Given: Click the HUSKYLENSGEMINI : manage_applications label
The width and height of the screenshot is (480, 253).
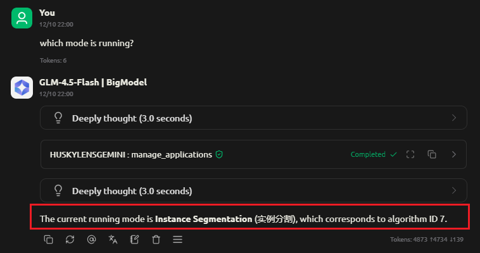Looking at the screenshot, I should pyautogui.click(x=130, y=154).
